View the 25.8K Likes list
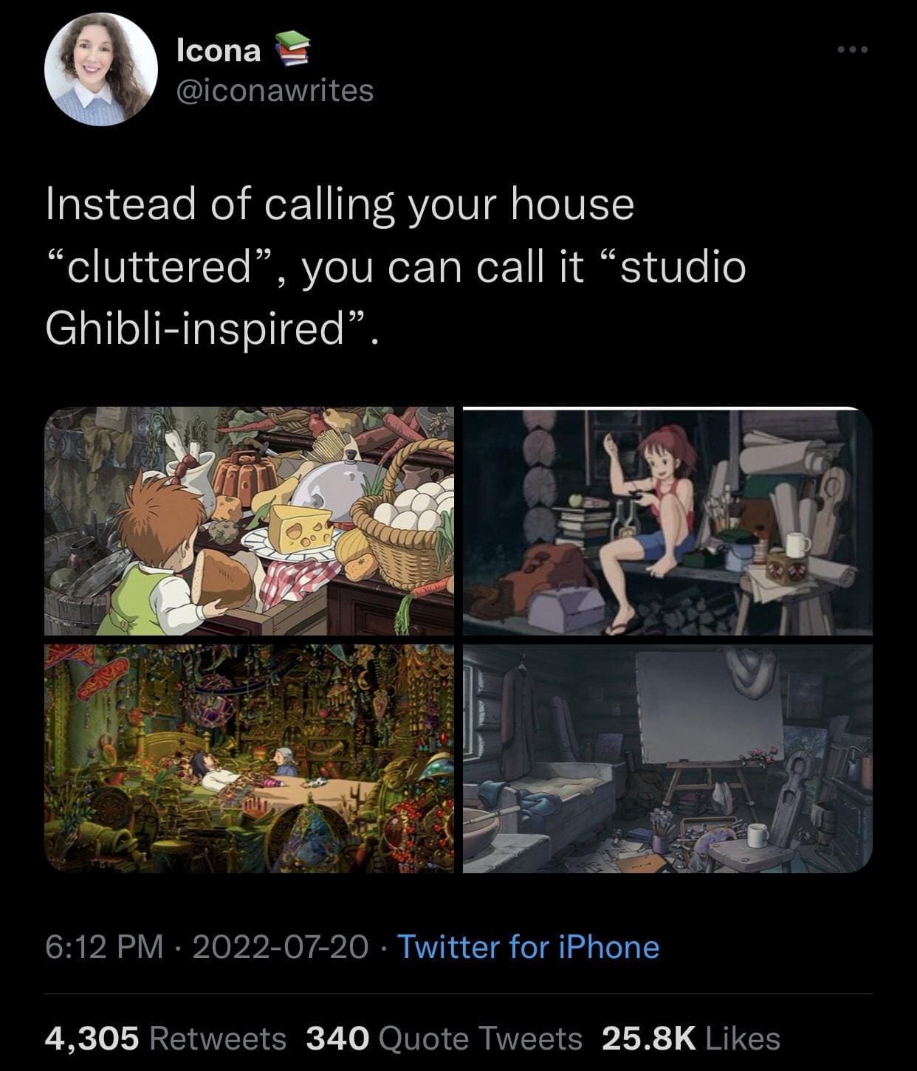This screenshot has height=1071, width=917. click(x=691, y=1039)
